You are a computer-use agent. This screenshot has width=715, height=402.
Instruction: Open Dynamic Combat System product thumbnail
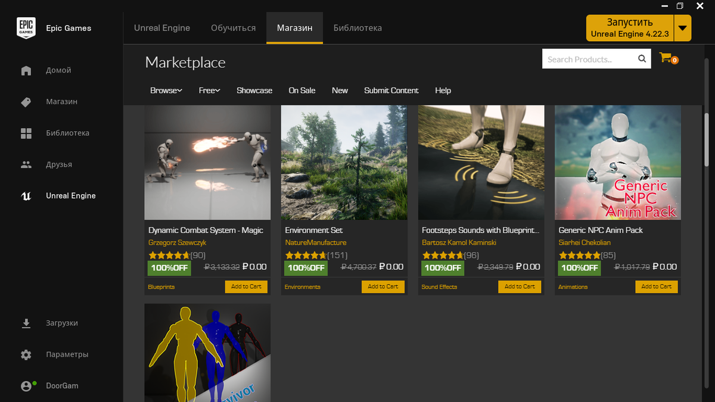(207, 163)
